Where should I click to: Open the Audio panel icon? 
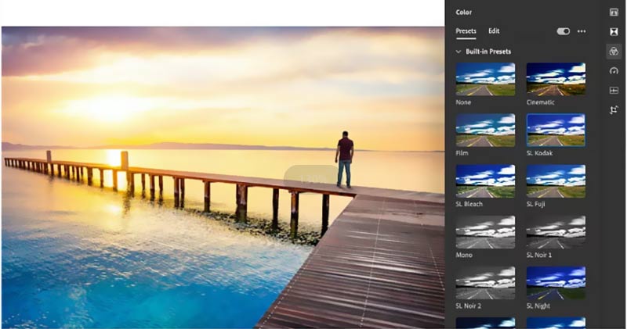pos(614,91)
